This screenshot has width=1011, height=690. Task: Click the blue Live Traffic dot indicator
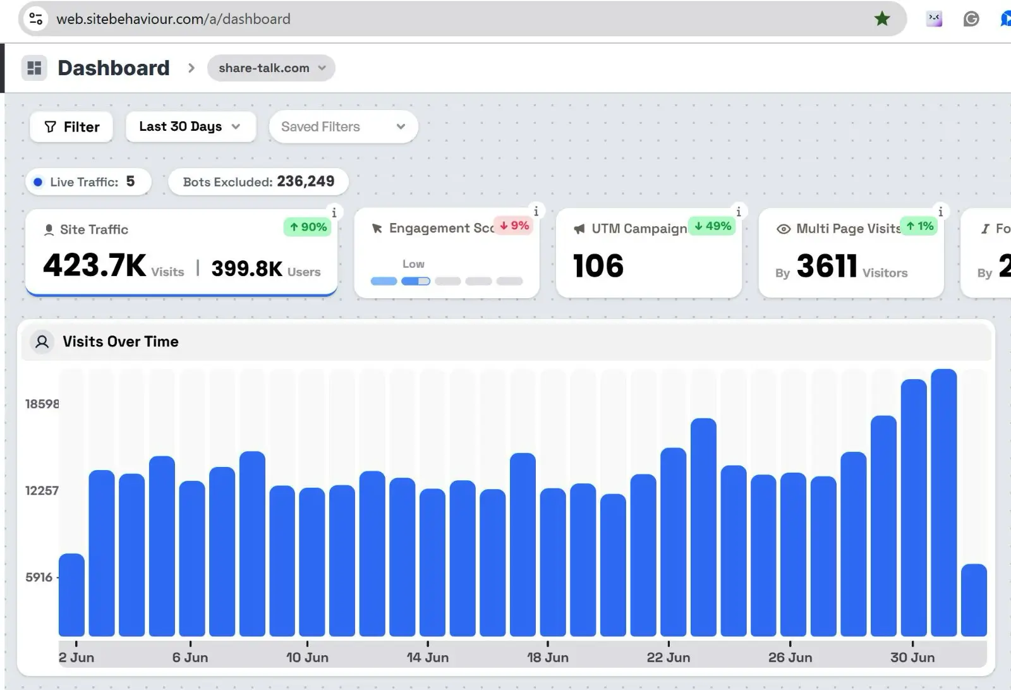pos(38,182)
